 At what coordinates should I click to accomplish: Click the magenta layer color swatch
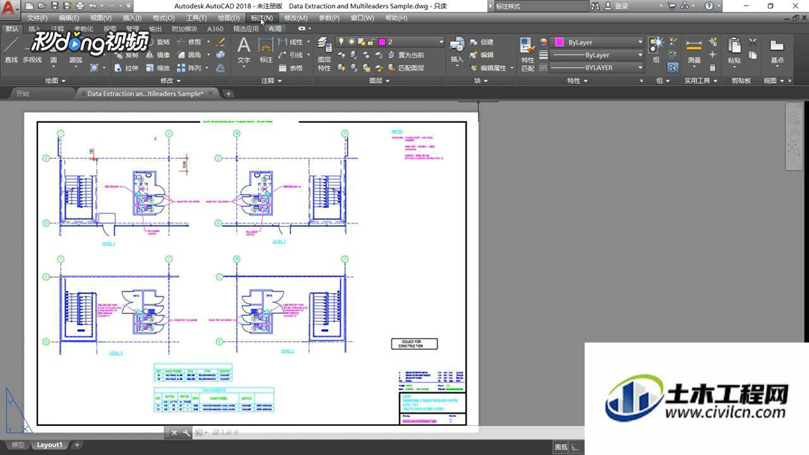point(382,42)
